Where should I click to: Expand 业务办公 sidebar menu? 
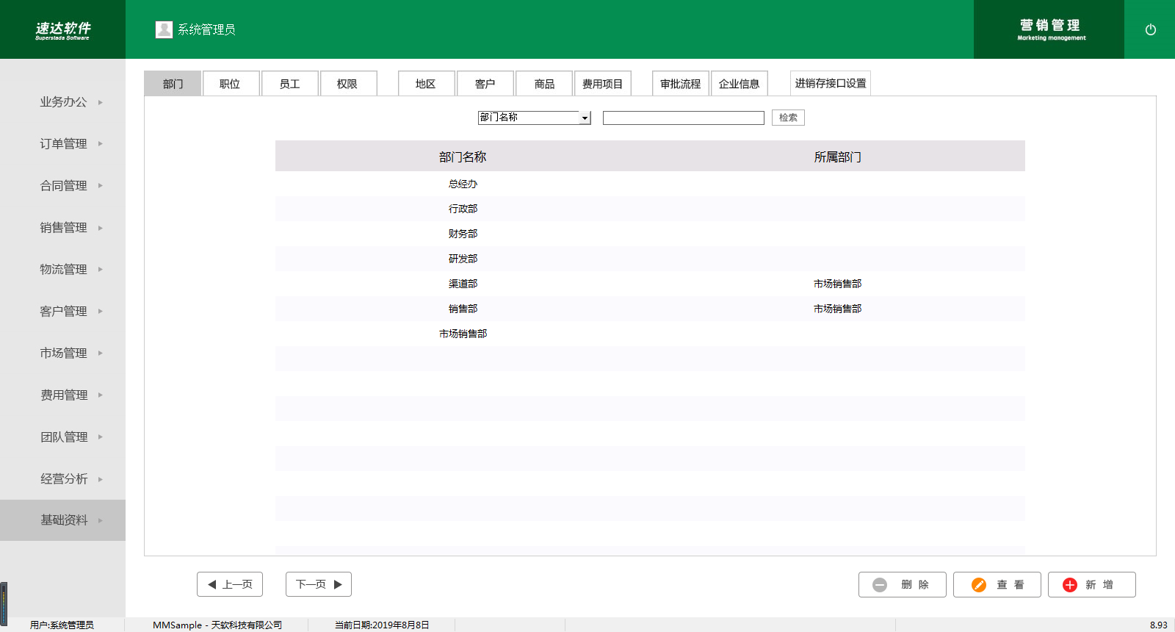[x=63, y=102]
